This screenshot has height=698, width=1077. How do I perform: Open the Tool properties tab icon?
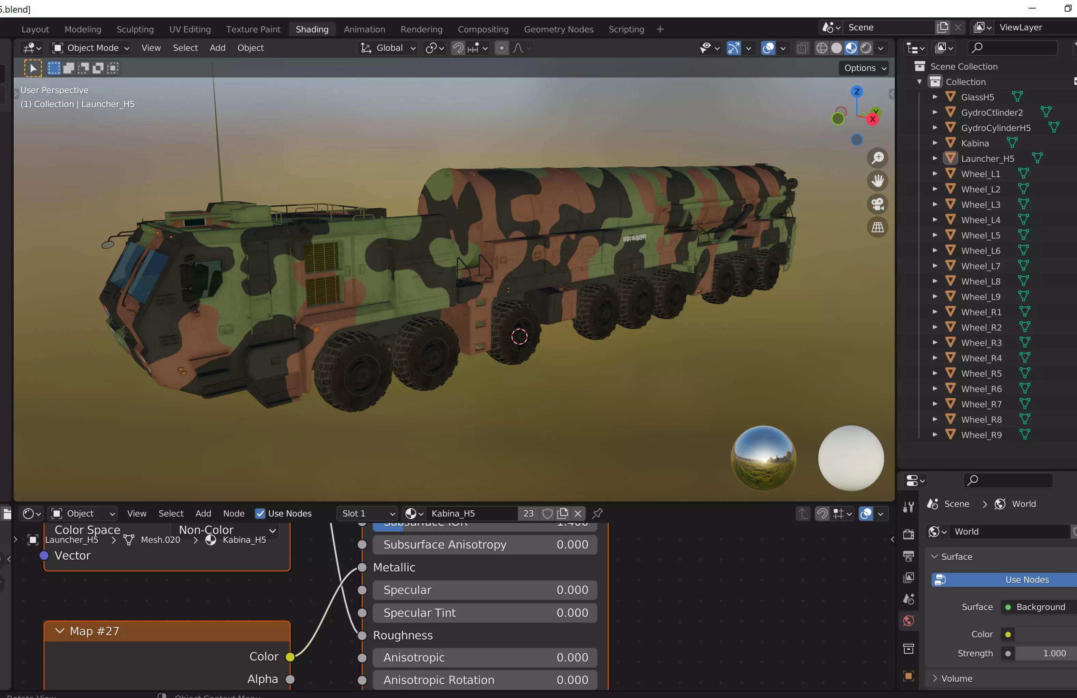(908, 507)
